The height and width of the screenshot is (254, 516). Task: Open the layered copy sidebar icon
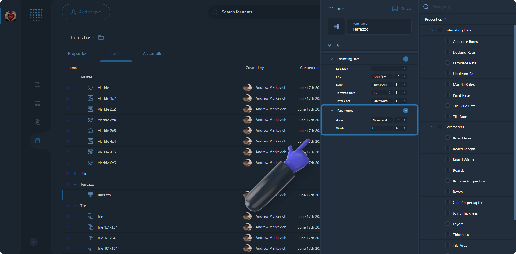38,122
